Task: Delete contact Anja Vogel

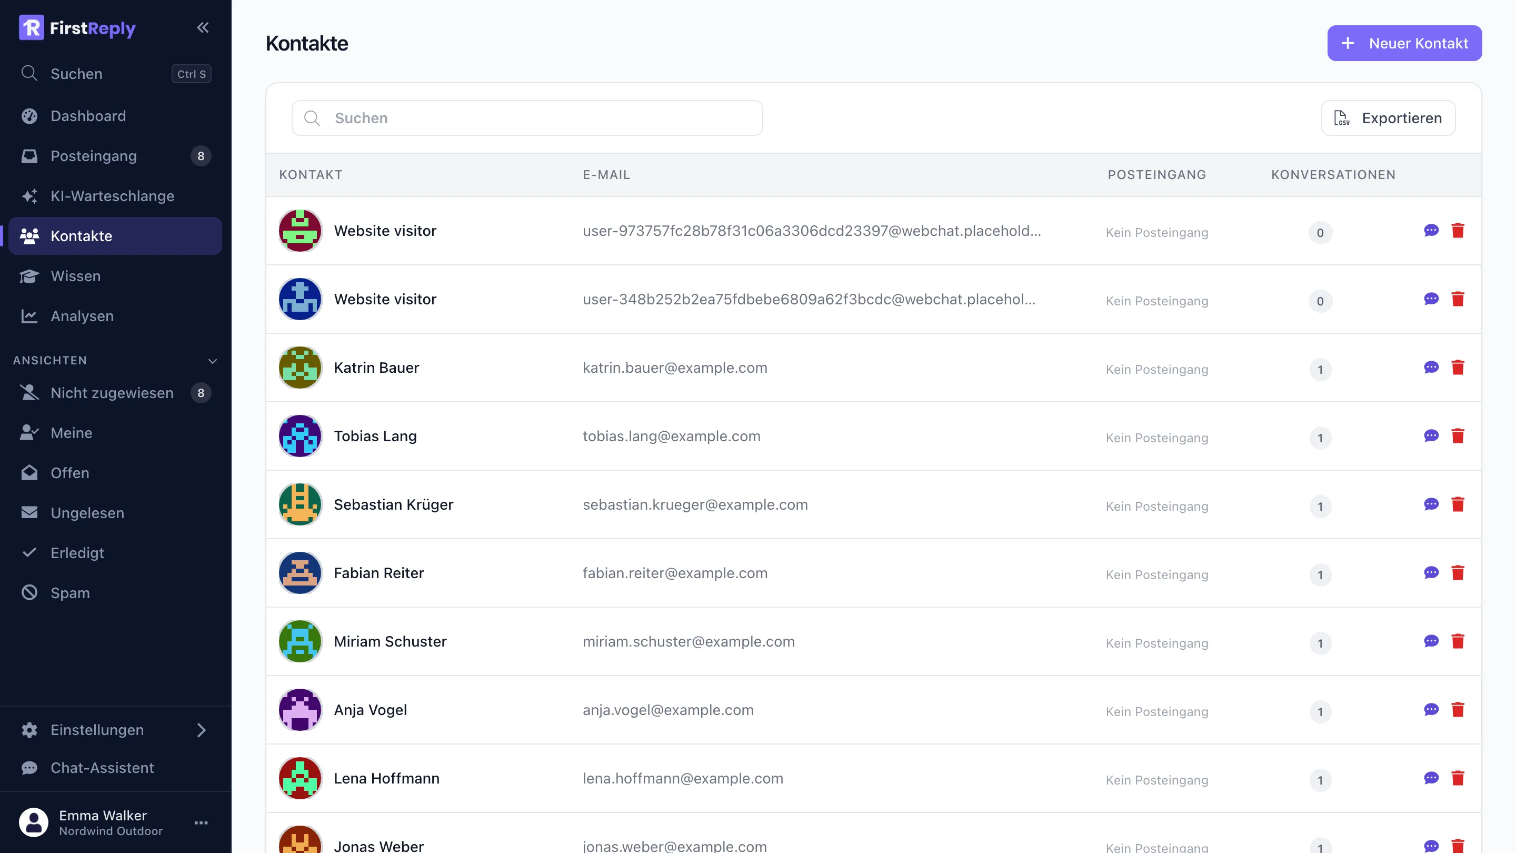Action: (1458, 709)
